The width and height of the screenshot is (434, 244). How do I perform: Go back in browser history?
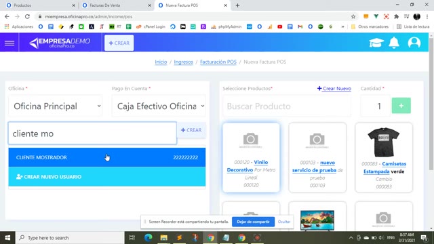click(7, 16)
